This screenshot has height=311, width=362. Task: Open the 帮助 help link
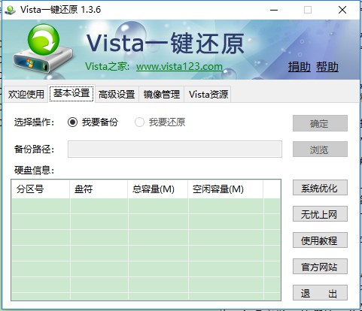327,67
